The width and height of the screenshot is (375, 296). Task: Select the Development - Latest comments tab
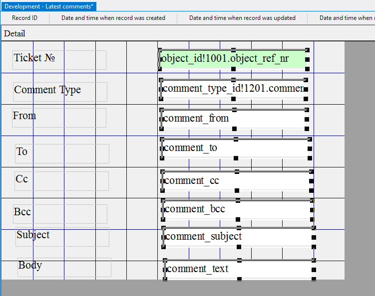coord(49,6)
